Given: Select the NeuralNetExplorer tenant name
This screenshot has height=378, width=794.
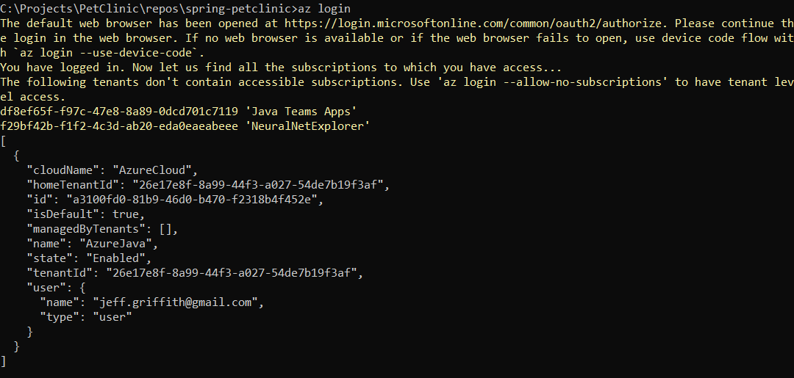Looking at the screenshot, I should tap(308, 126).
